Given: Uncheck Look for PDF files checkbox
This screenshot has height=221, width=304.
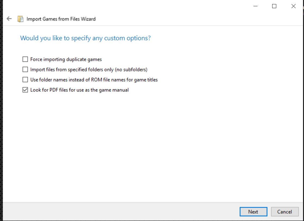Looking at the screenshot, I should click(x=25, y=90).
